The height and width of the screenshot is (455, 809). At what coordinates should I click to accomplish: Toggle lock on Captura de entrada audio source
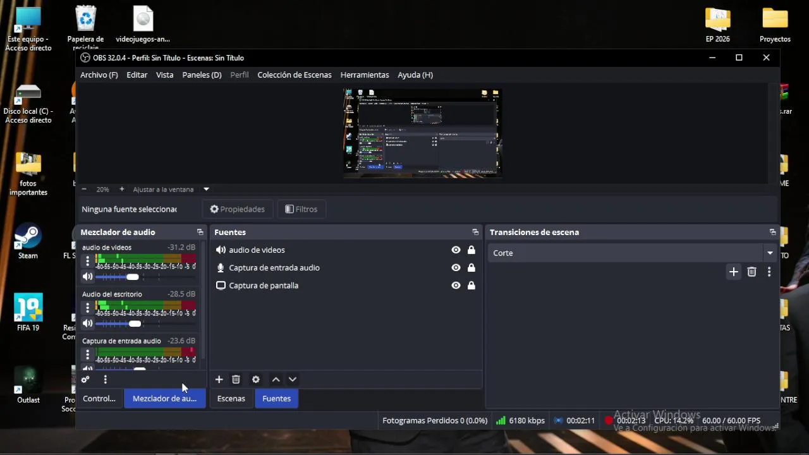(471, 268)
